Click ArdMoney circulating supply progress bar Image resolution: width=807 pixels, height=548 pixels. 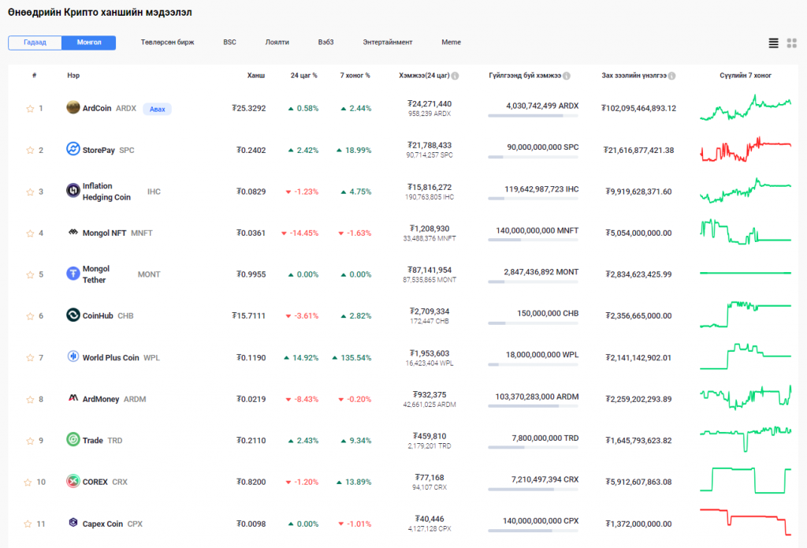(533, 406)
